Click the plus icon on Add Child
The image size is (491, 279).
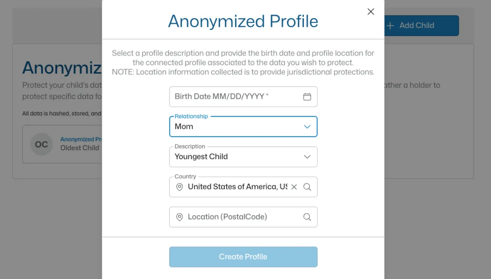click(x=390, y=25)
